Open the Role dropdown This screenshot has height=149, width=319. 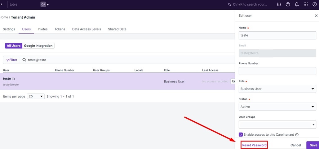coord(277,89)
